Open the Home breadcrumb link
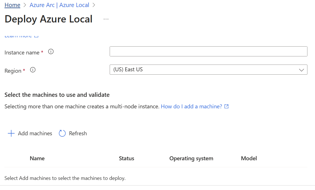Viewport: 315px width, 190px height. (x=12, y=5)
